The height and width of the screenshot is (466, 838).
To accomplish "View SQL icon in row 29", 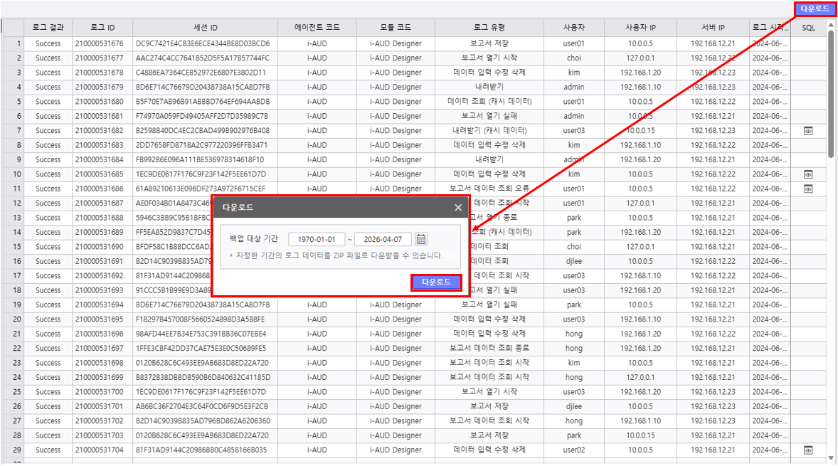I will [x=808, y=450].
